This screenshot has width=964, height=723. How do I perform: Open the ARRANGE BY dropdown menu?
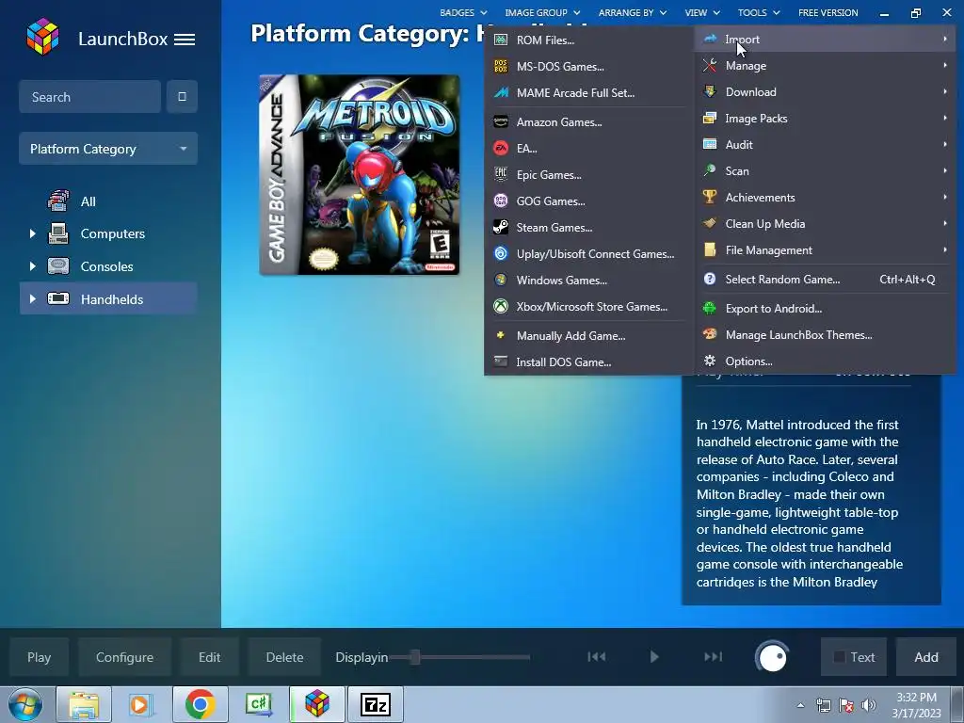pyautogui.click(x=633, y=12)
